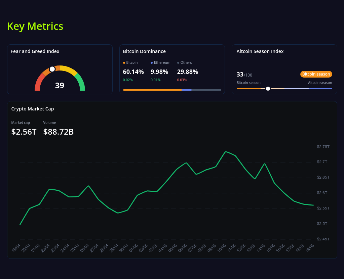
Task: Click the green 0.01% Ethereum change
Action: (156, 80)
